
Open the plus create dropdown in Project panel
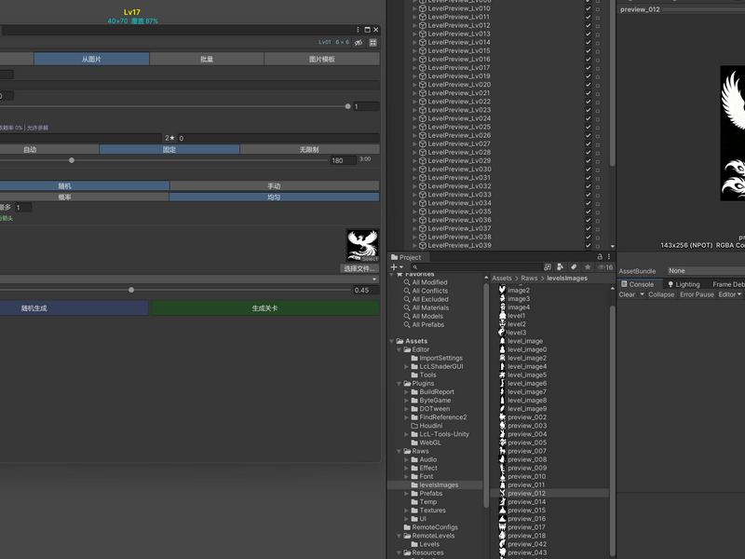click(x=397, y=267)
